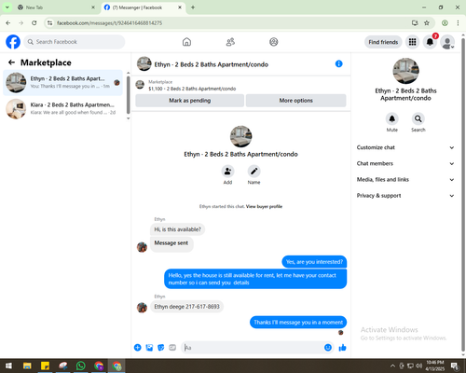
Task: Open Chrome tab search dropdown
Action: (x=7, y=7)
